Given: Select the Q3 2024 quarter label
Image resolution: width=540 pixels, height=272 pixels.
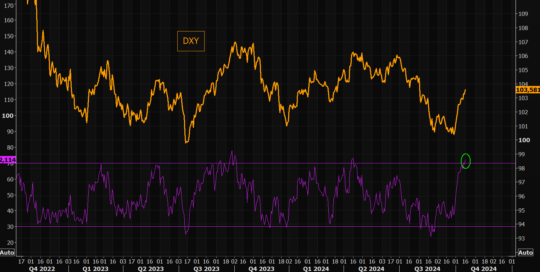Looking at the screenshot, I should coord(427,269).
